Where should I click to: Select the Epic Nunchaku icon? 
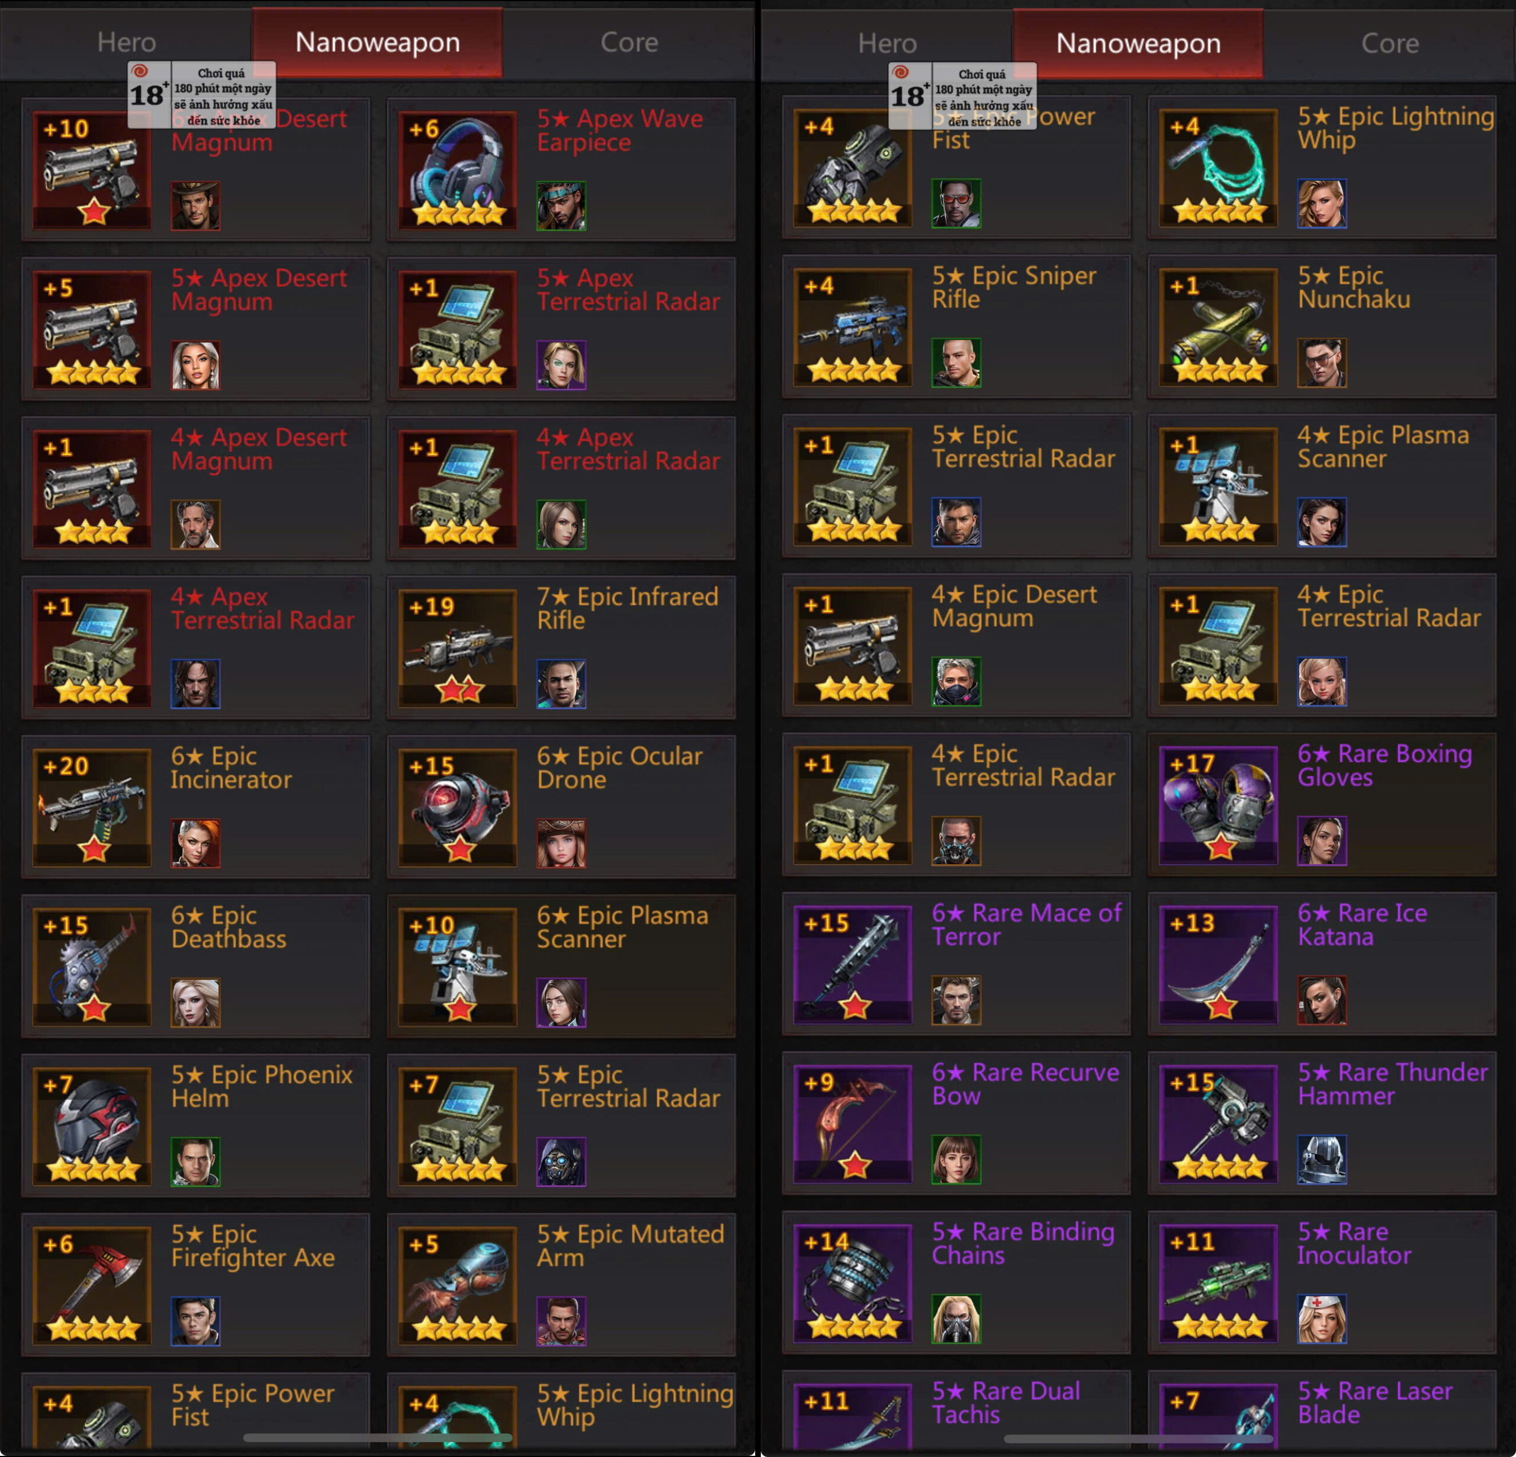coord(1218,326)
